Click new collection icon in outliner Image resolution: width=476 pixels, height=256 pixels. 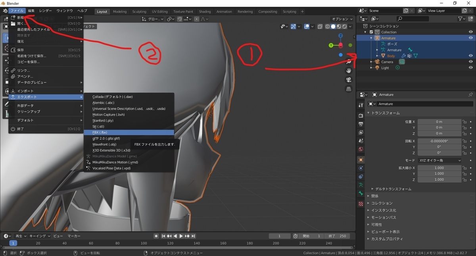pos(471,19)
